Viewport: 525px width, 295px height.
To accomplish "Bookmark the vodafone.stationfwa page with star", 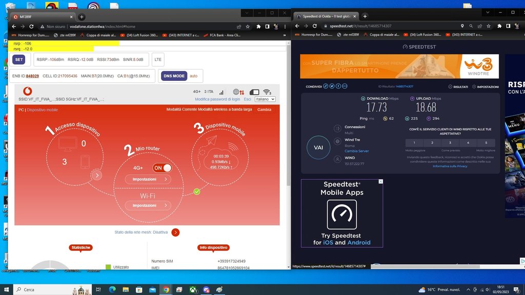I will click(248, 27).
